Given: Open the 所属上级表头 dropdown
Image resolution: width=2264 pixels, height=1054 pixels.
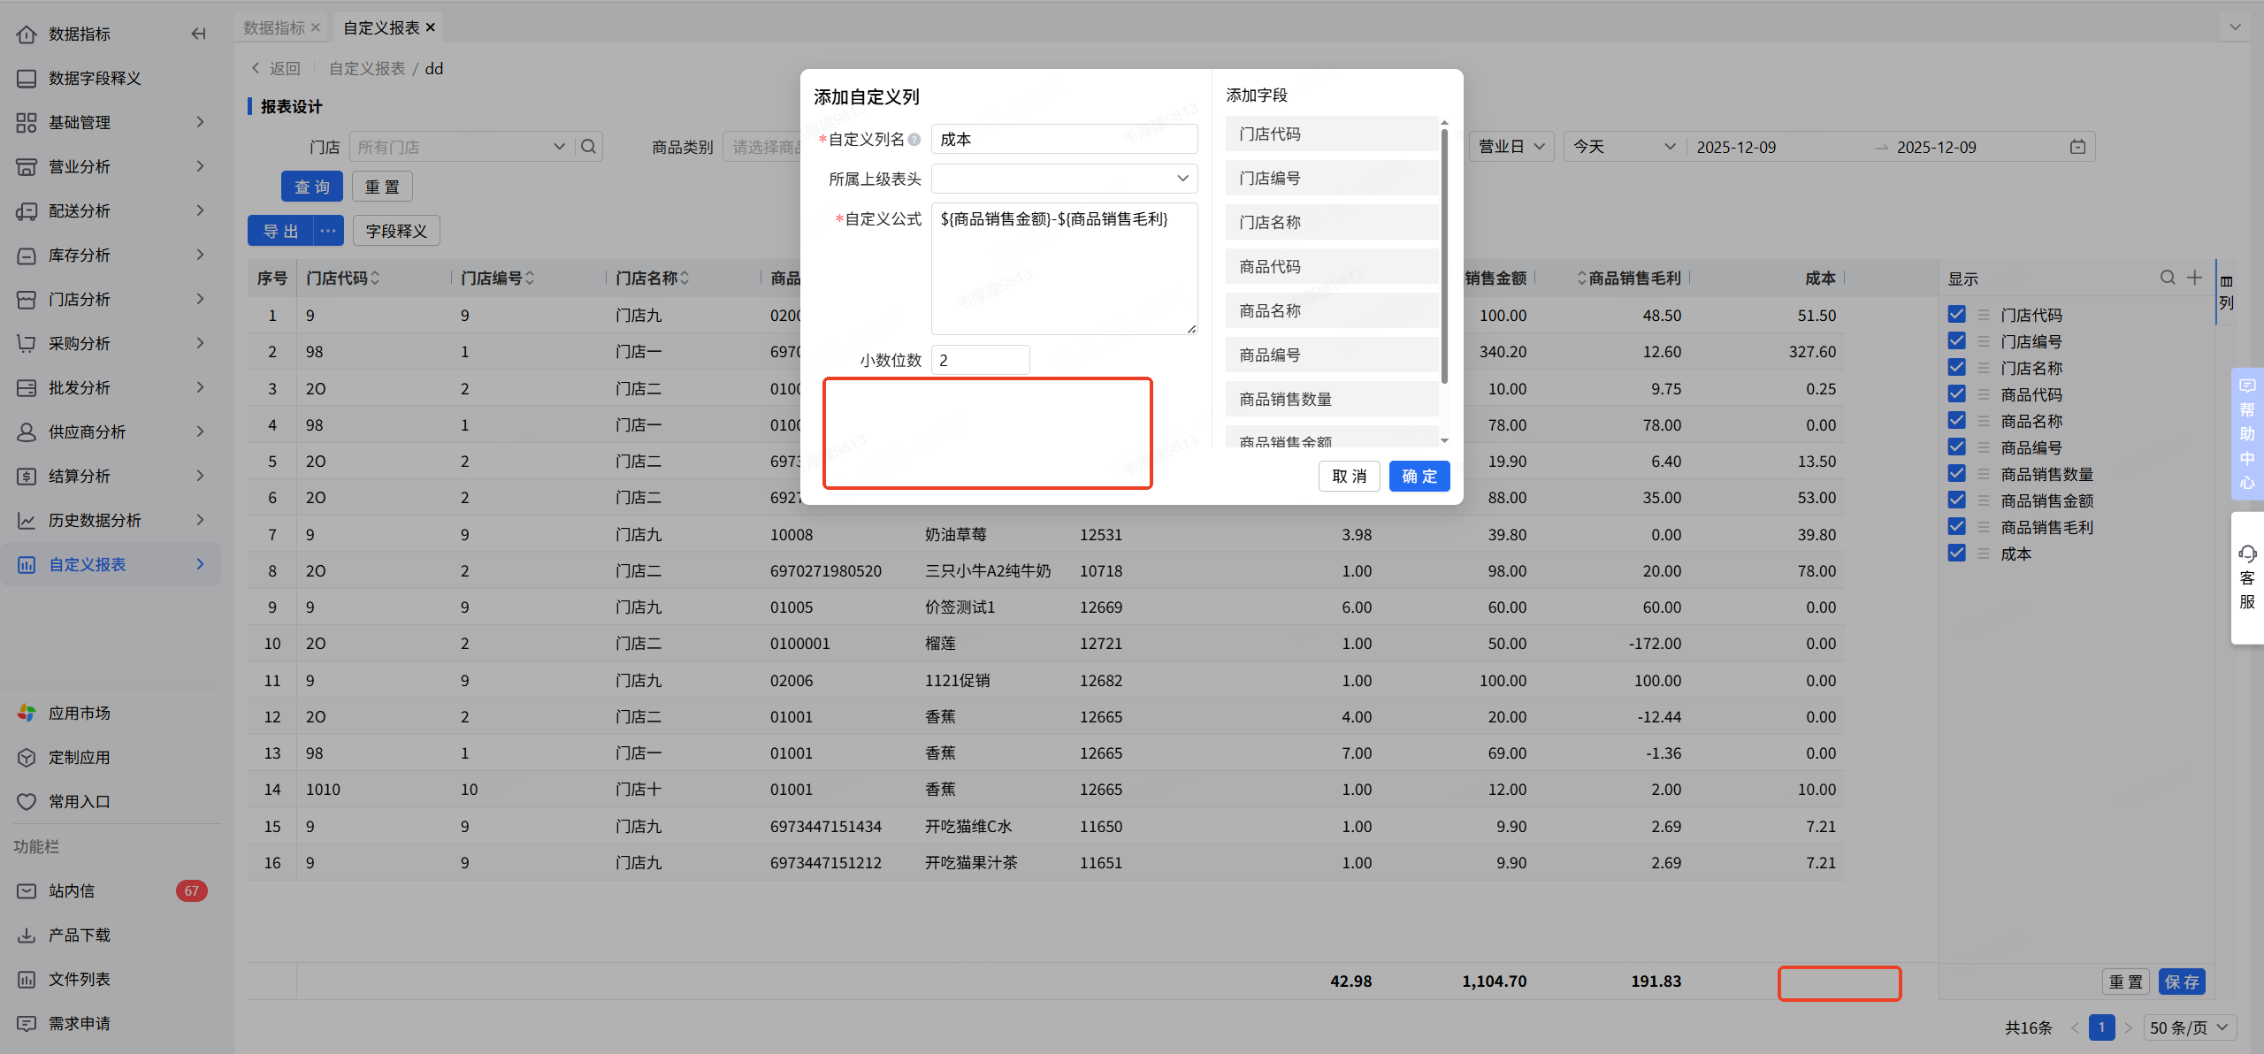Looking at the screenshot, I should (1064, 179).
